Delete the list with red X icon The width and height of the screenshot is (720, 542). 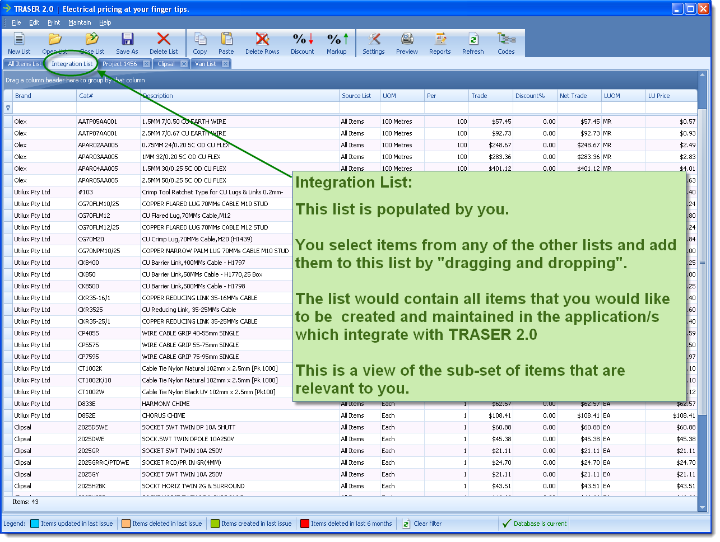point(164,39)
